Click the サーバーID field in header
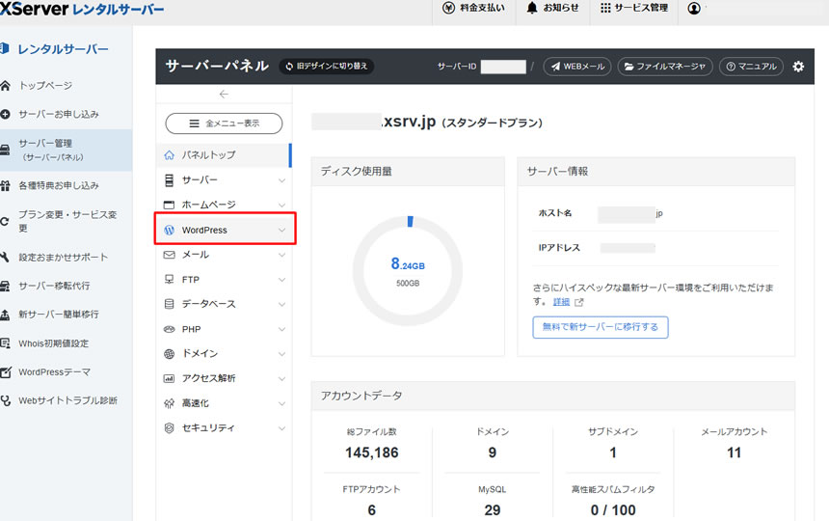The height and width of the screenshot is (521, 829). 503,67
